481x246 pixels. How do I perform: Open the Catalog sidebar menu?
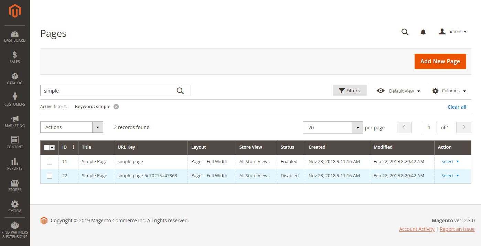pos(15,79)
